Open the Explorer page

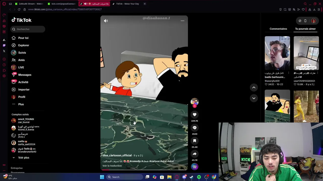[20, 45]
